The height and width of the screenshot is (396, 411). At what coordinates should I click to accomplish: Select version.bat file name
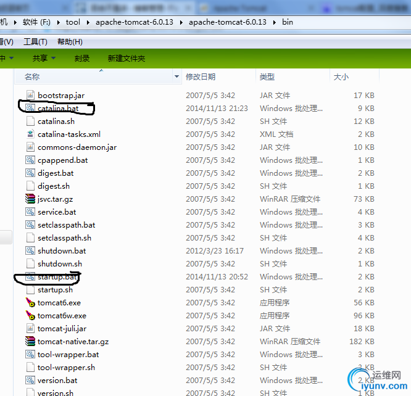pos(57,381)
